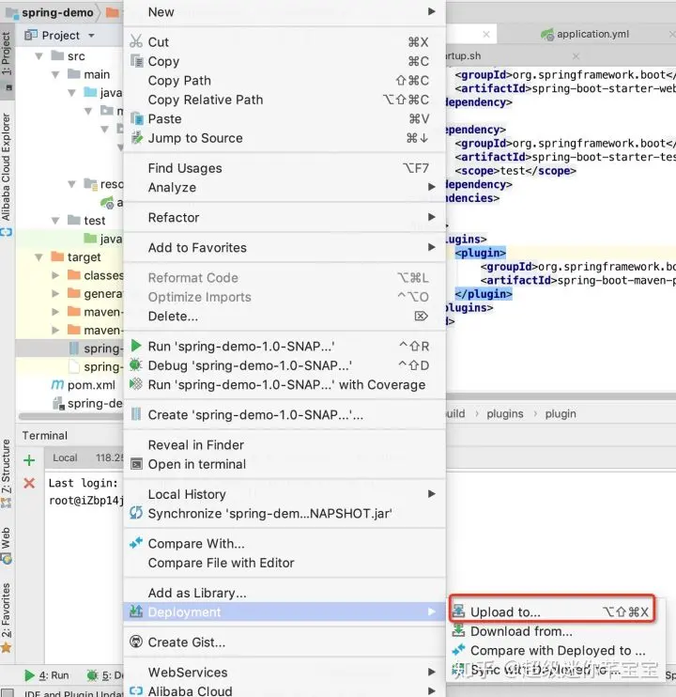Click spring-demo project breadcrumb
676x697 pixels.
(57, 12)
